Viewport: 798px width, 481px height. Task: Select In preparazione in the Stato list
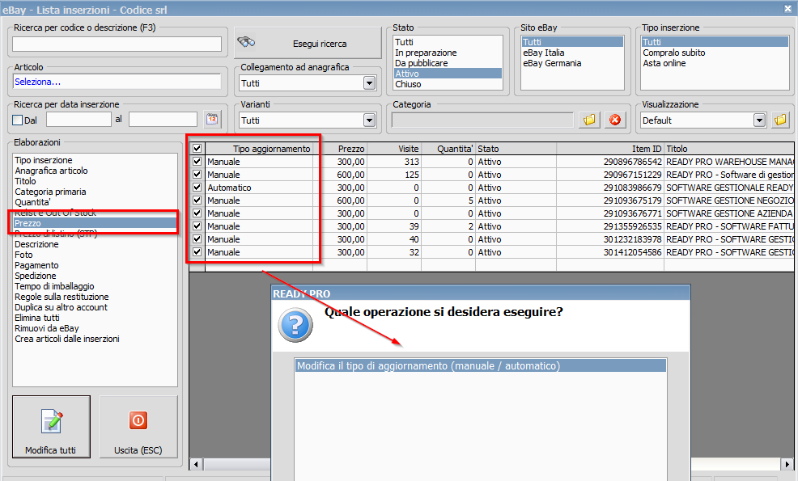[448, 53]
